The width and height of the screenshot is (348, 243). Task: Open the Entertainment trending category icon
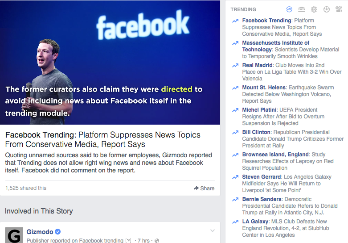339,9
